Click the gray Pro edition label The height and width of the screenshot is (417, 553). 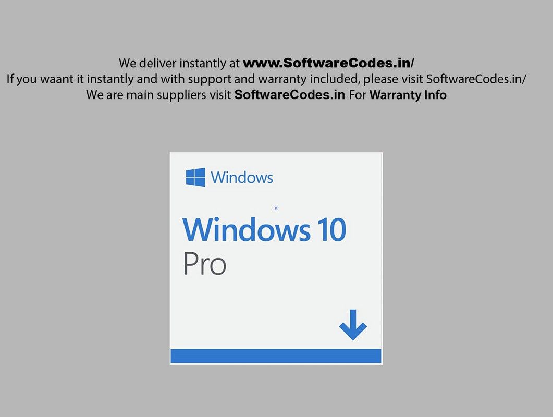point(204,263)
